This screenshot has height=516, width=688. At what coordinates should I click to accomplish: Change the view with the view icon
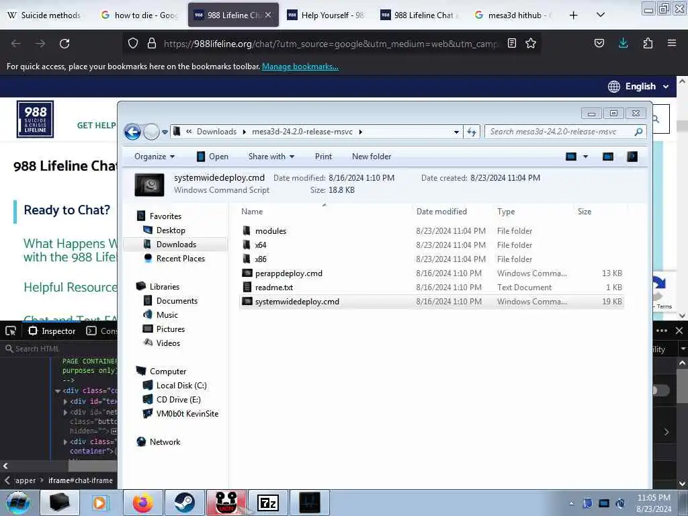(x=571, y=157)
